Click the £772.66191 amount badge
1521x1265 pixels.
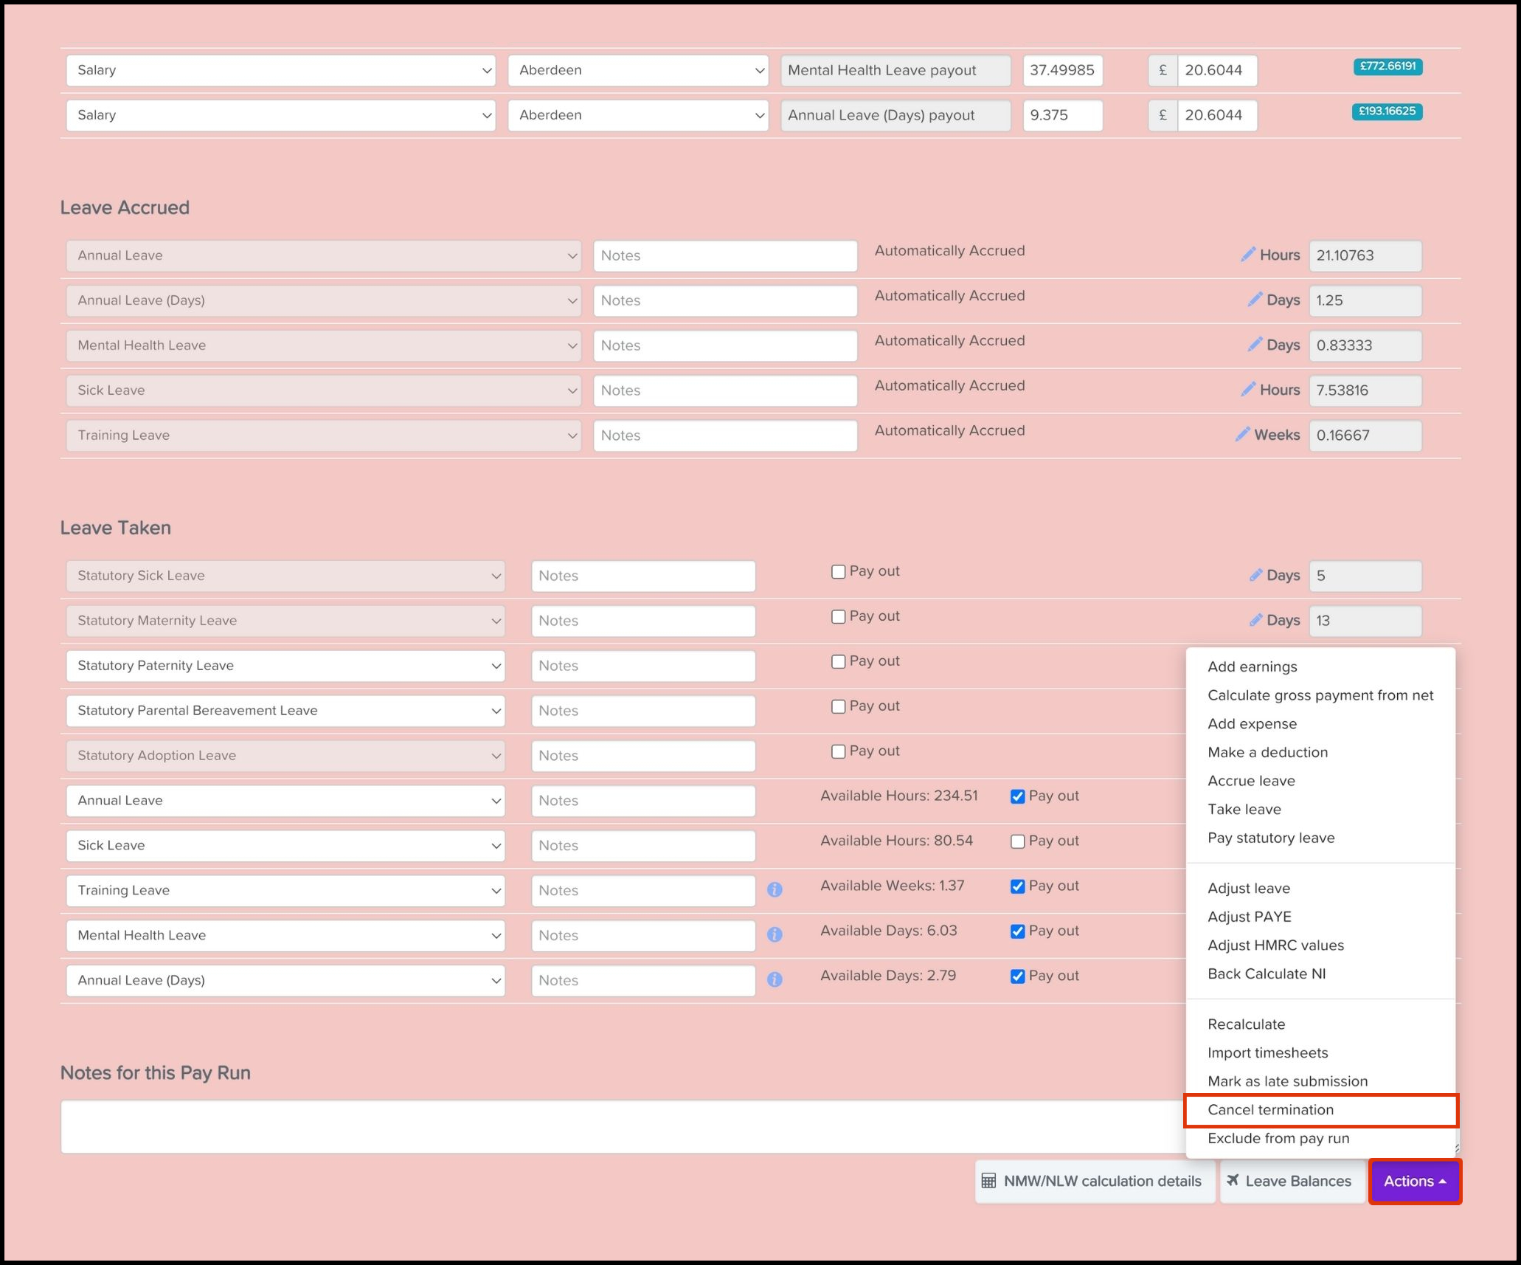click(x=1387, y=66)
